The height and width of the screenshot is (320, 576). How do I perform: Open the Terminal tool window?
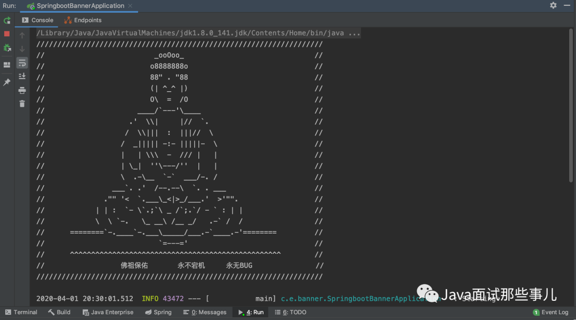point(21,313)
